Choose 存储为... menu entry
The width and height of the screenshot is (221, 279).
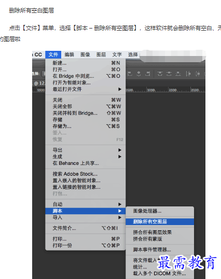86,127
